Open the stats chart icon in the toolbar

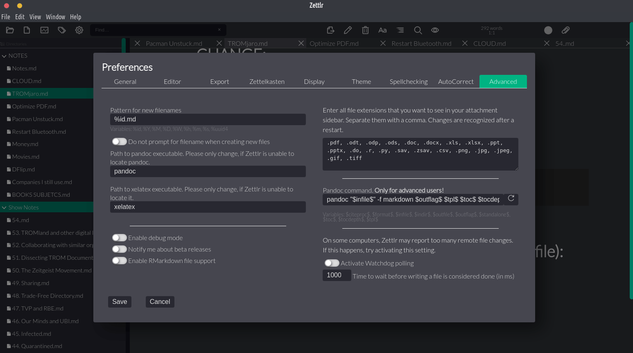[x=44, y=30]
